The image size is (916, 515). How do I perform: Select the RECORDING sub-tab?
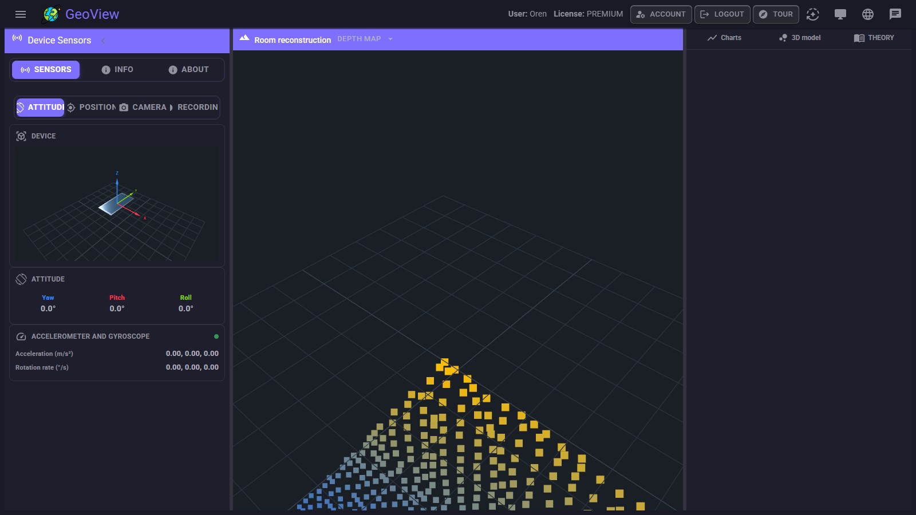tap(194, 108)
